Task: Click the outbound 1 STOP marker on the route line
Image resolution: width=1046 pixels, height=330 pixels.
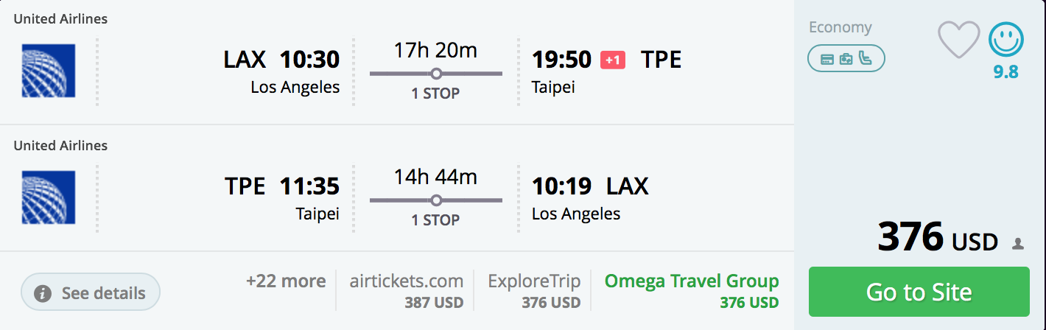Action: (x=436, y=74)
